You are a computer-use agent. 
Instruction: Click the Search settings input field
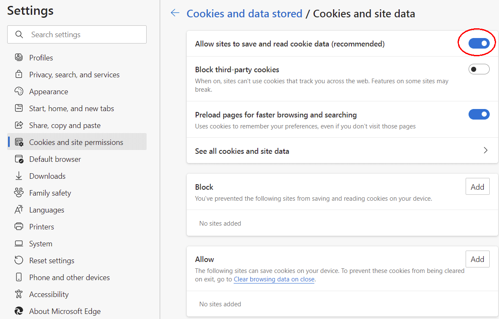85,35
